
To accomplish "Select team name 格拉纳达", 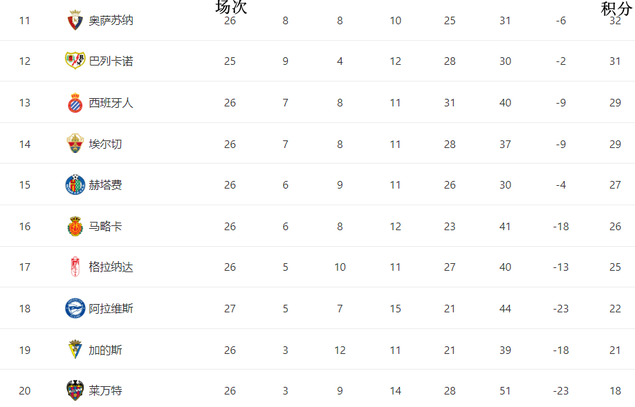I will point(111,267).
